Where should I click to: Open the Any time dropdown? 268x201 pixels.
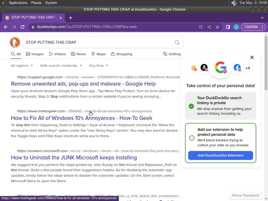tap(99, 66)
